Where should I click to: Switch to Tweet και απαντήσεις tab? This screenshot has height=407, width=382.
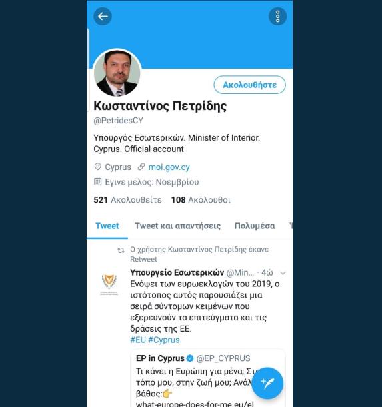(177, 226)
